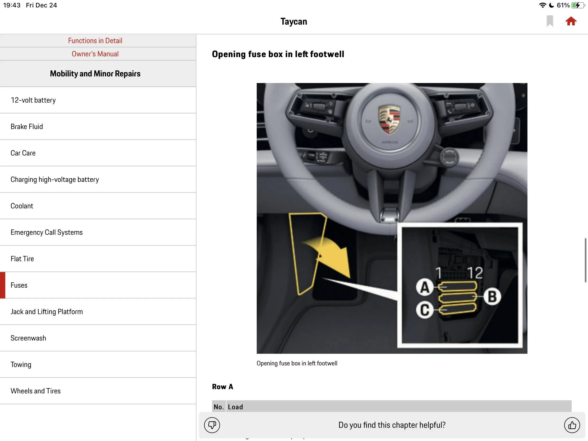Tap 'Do you find this chapter helpful?' text
The height and width of the screenshot is (441, 588).
[392, 425]
